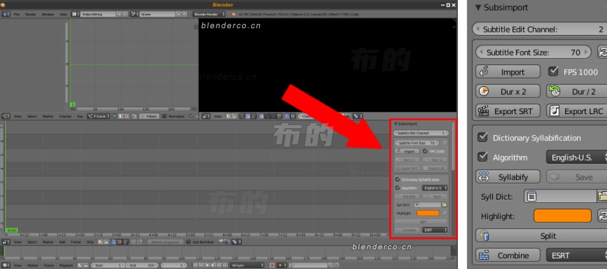Image resolution: width=607 pixels, height=269 pixels.
Task: Click the Blender icon before the version stats
Action: tap(233, 14)
